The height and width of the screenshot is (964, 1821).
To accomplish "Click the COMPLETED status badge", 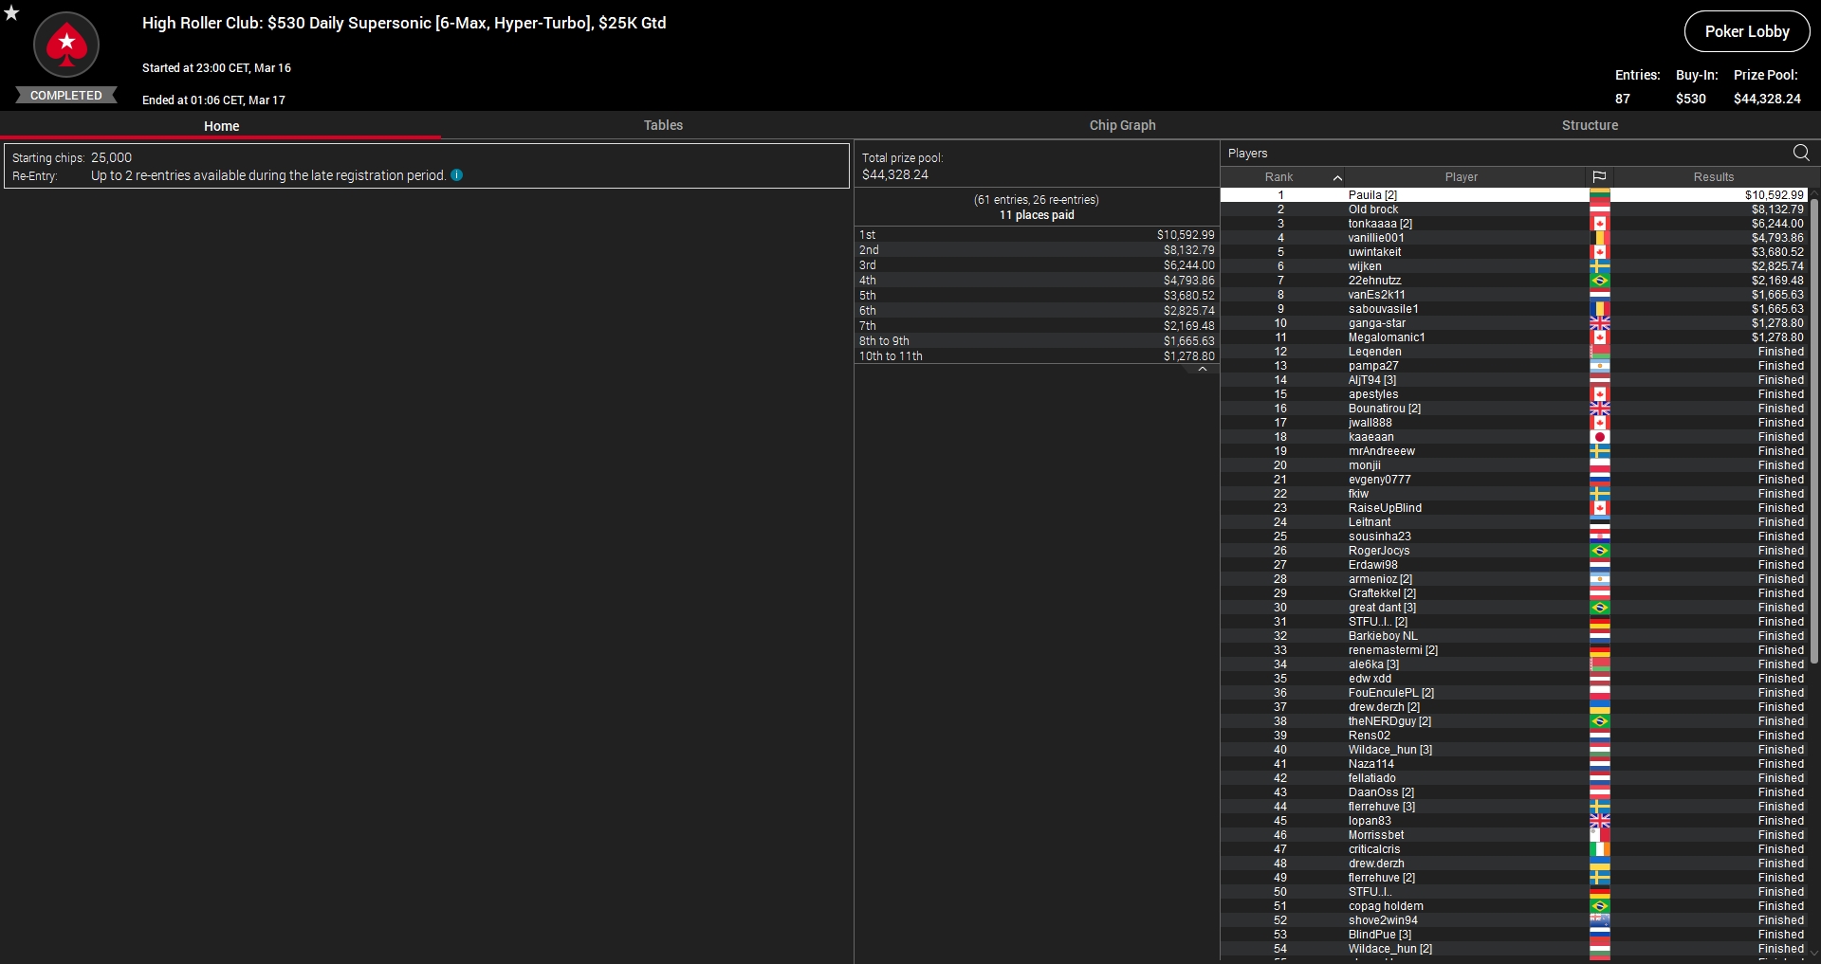I will pos(66,96).
